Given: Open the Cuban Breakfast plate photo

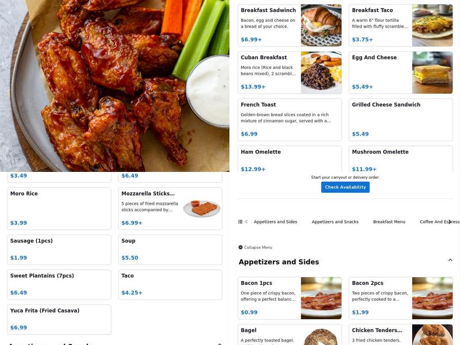Looking at the screenshot, I should (x=321, y=72).
